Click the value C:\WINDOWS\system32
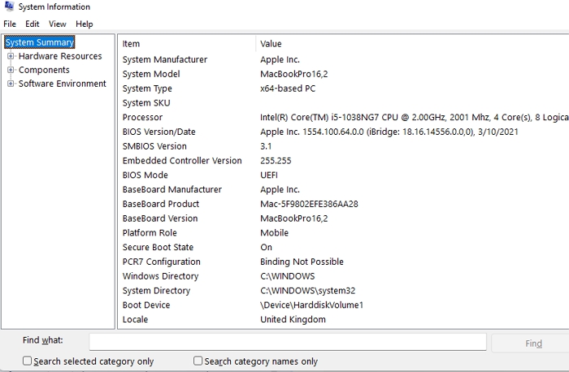Image resolution: width=569 pixels, height=372 pixels. (308, 291)
